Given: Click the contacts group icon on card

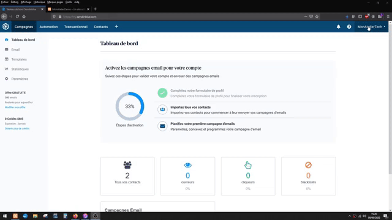Looking at the screenshot, I should tap(127, 164).
